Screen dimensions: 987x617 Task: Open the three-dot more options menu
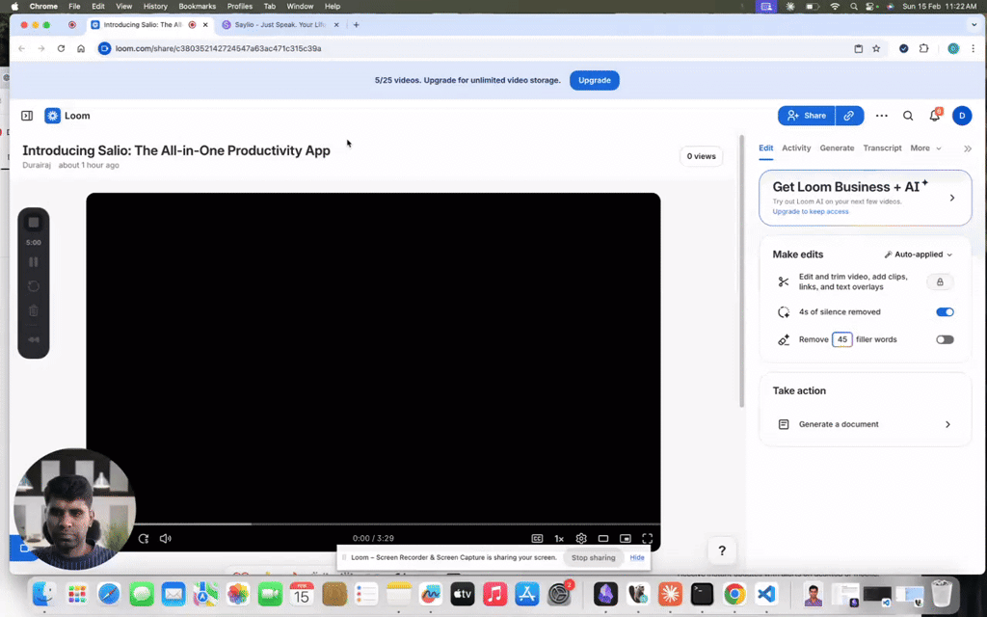pyautogui.click(x=881, y=116)
